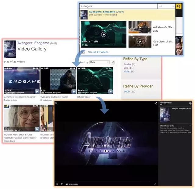Open Avengers: Endgame (2019) related video title
The image size is (195, 189).
[x=181, y=109]
